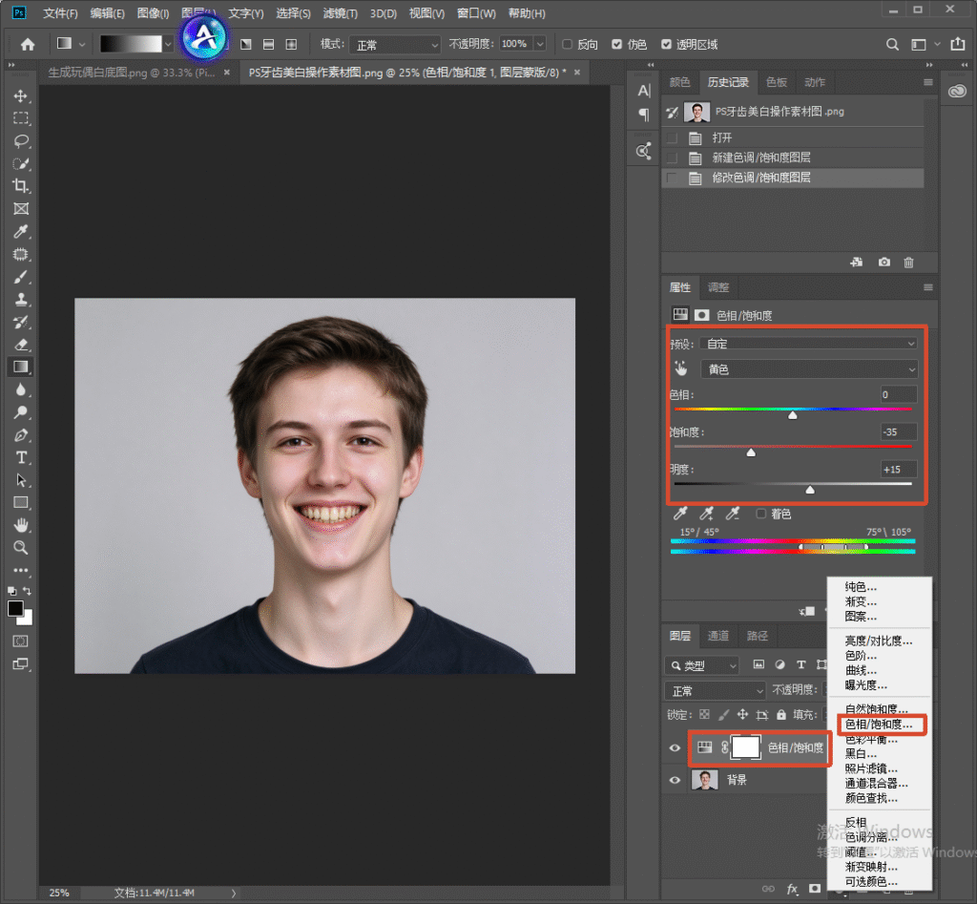Image resolution: width=977 pixels, height=904 pixels.
Task: Select the Crop tool
Action: coord(21,186)
